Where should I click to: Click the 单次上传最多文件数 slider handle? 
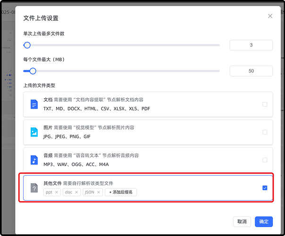[27, 45]
